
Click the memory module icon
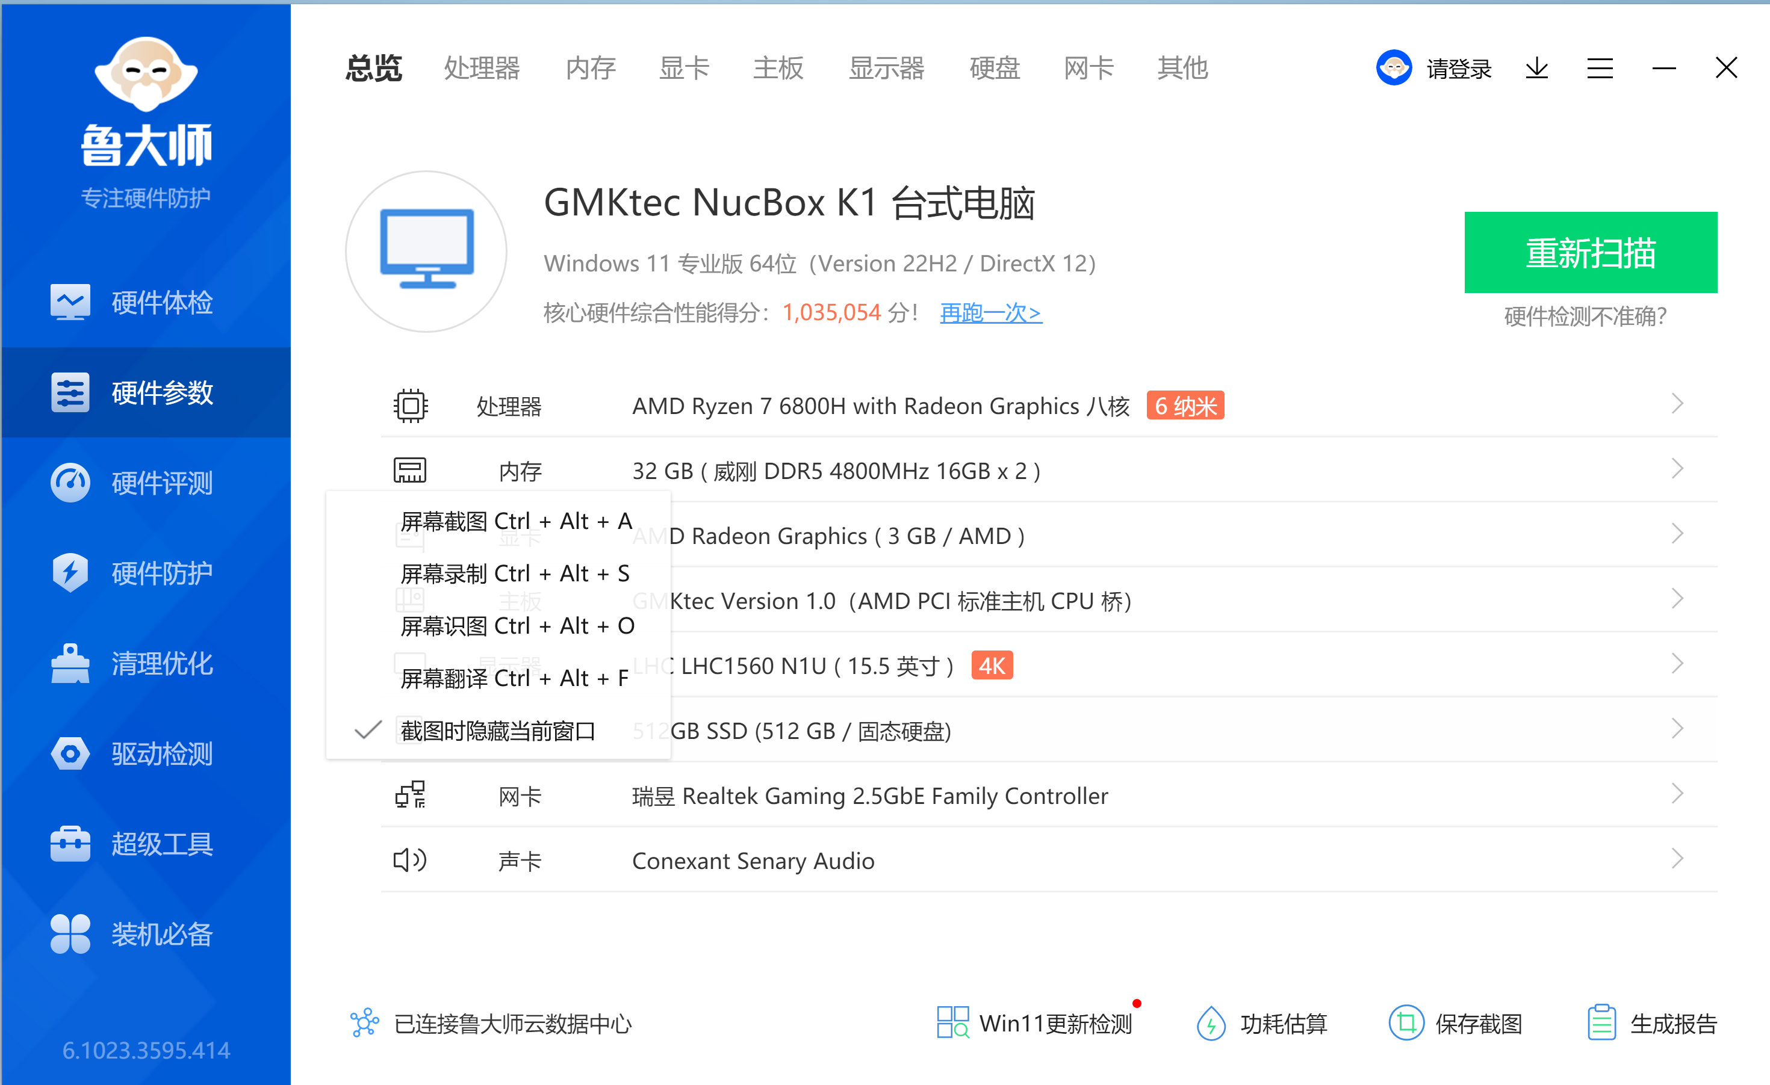(410, 471)
